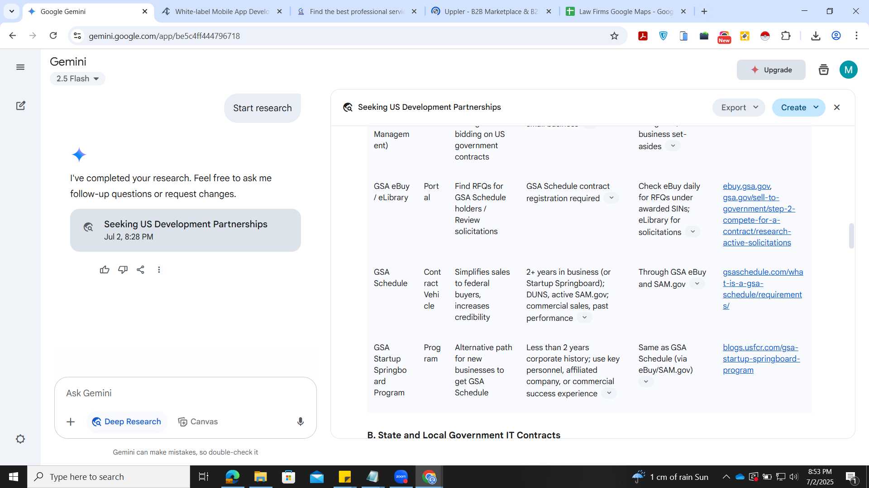
Task: Open the notification center icon
Action: coord(851,477)
